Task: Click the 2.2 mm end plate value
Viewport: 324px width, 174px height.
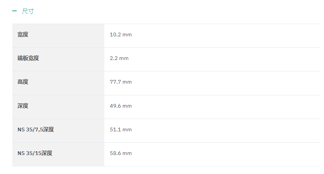Action: point(119,58)
